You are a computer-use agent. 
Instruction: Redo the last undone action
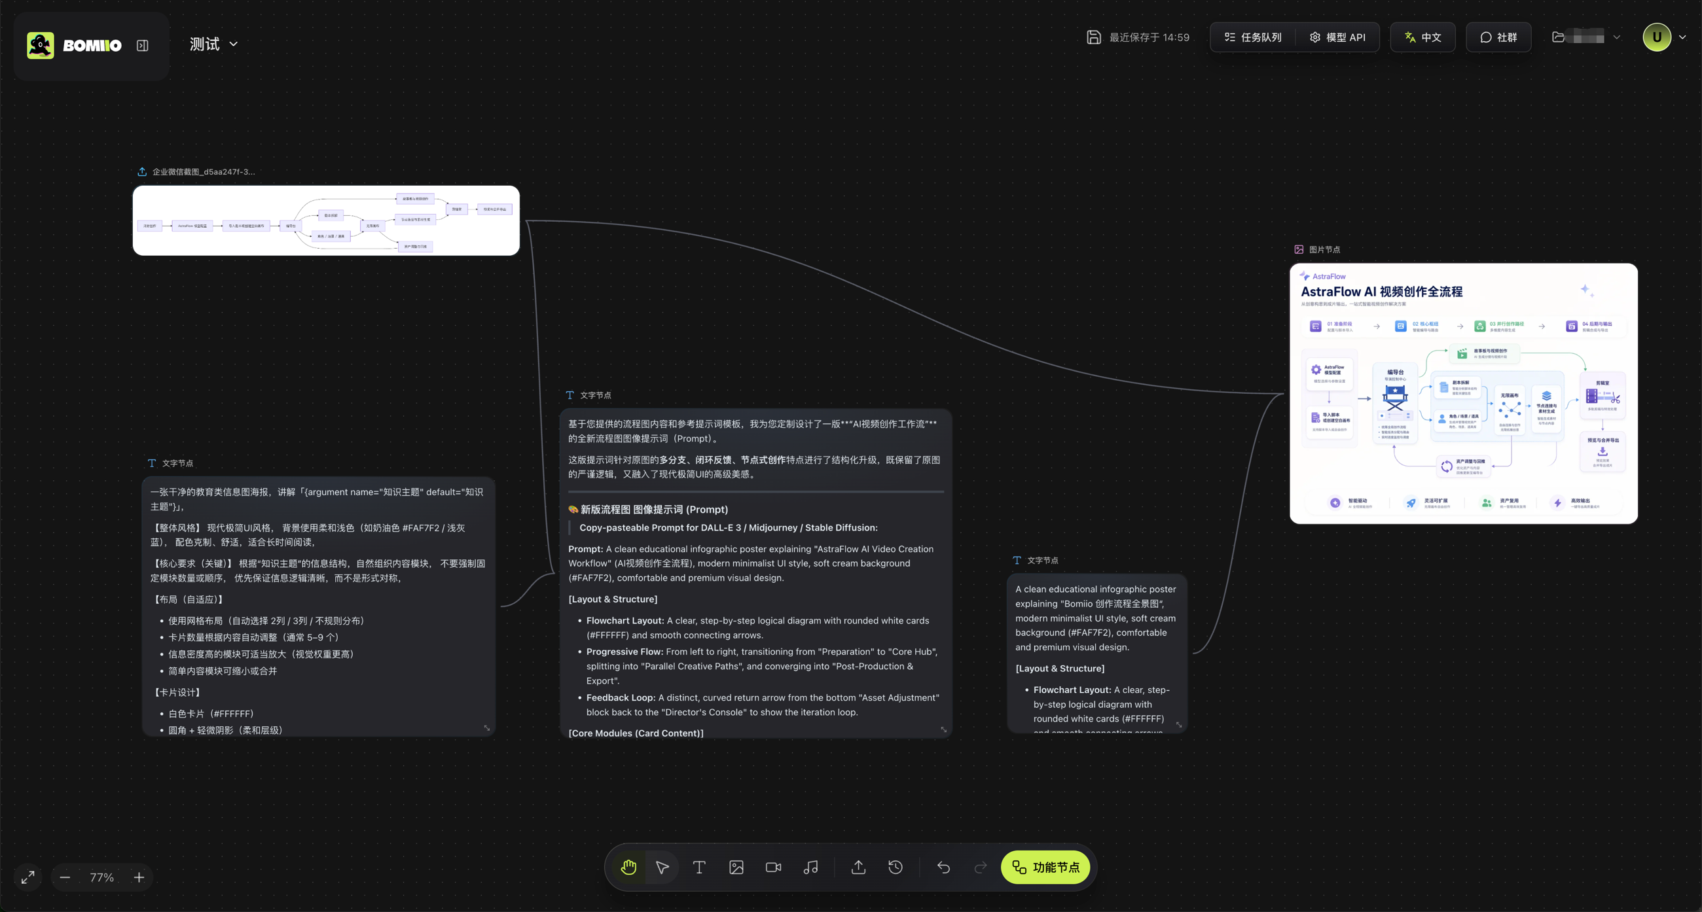(981, 867)
